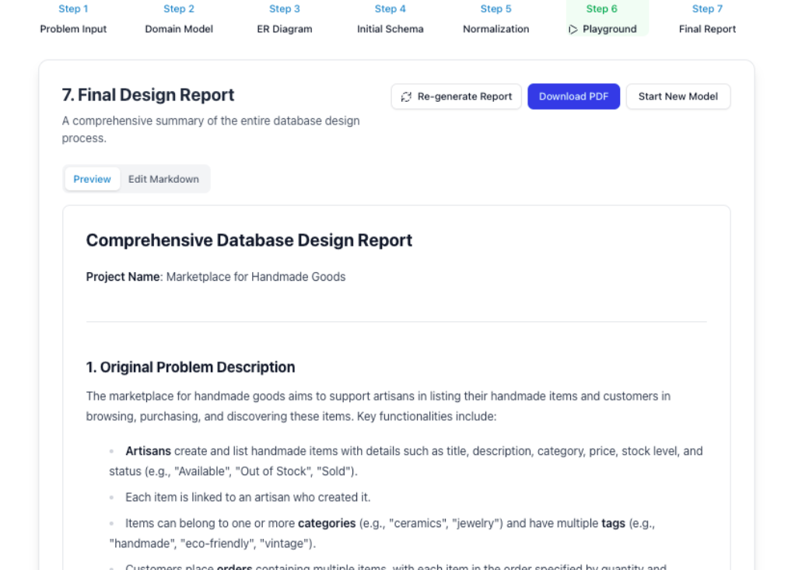Click 'Marketplace for Handmade Goods' text

click(x=256, y=277)
